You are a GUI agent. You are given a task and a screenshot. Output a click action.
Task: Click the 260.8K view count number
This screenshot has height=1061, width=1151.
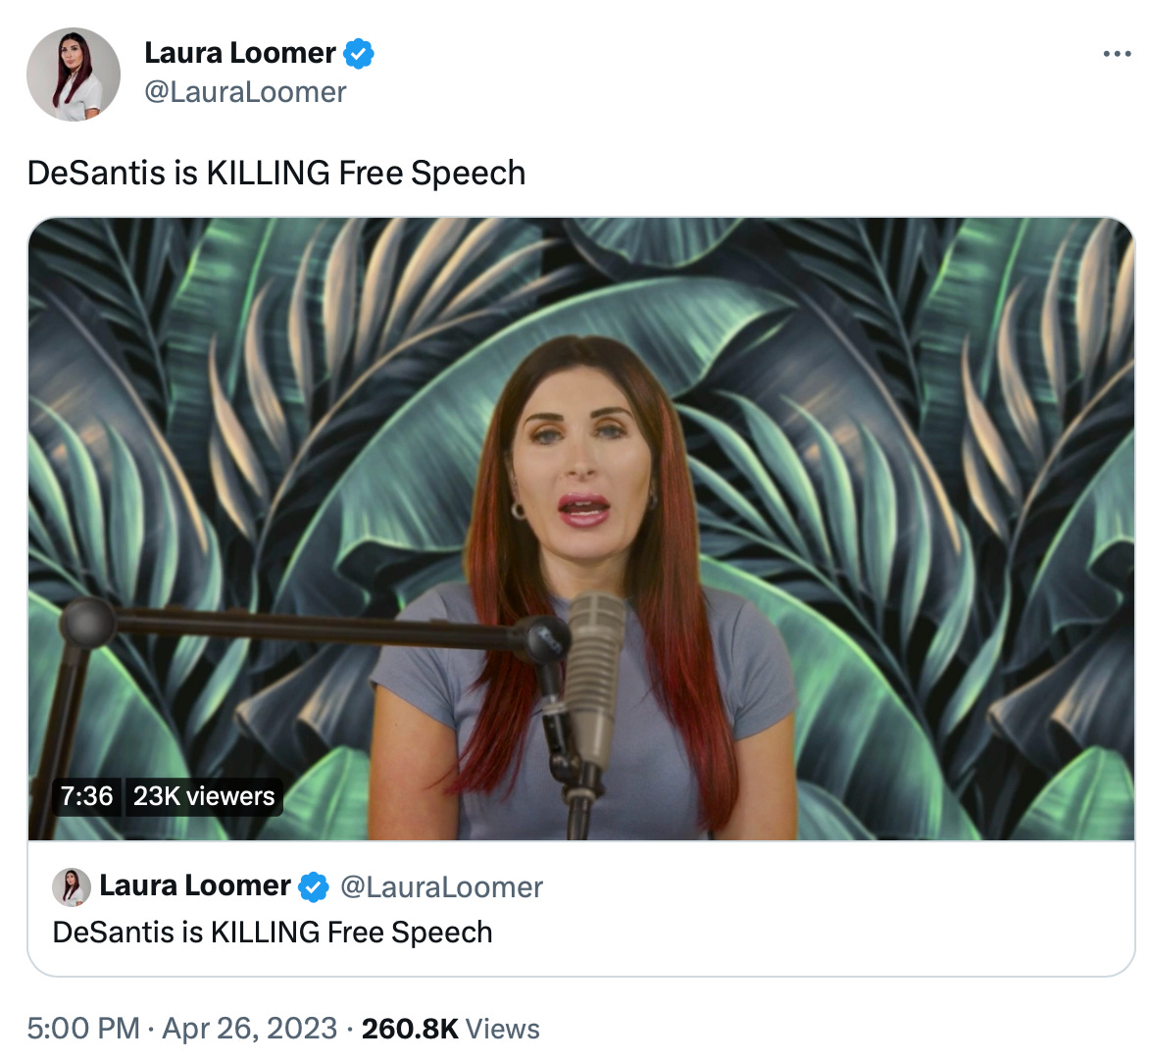pos(410,1029)
